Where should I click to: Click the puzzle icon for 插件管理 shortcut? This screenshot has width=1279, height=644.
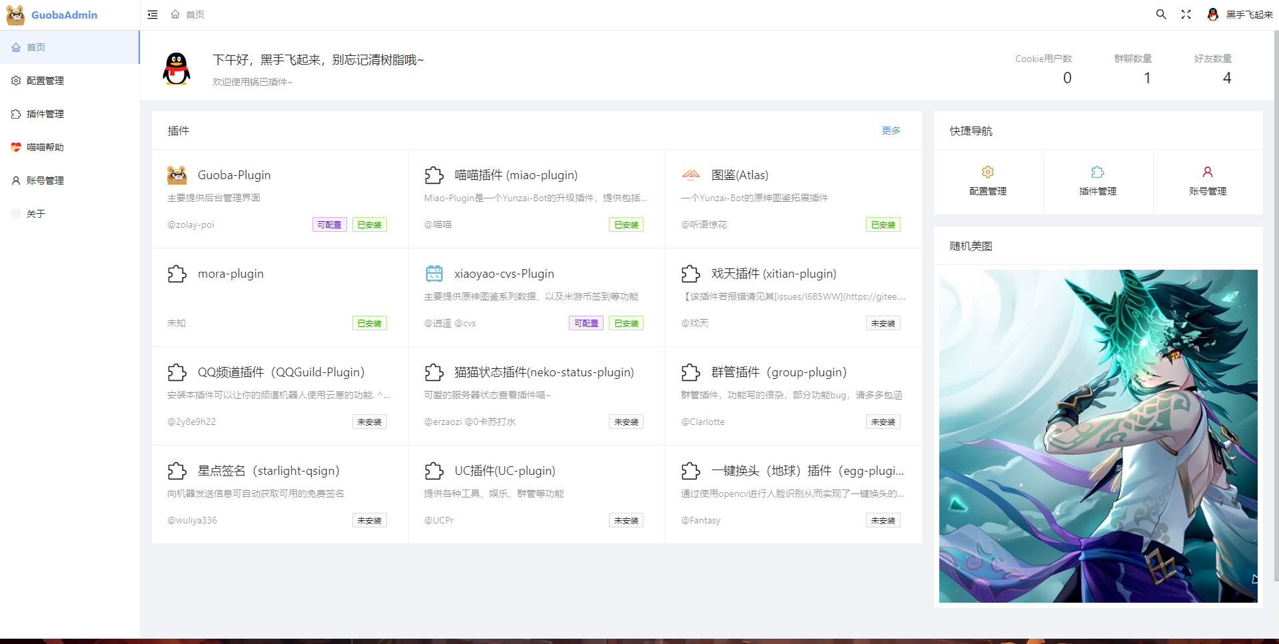1098,172
